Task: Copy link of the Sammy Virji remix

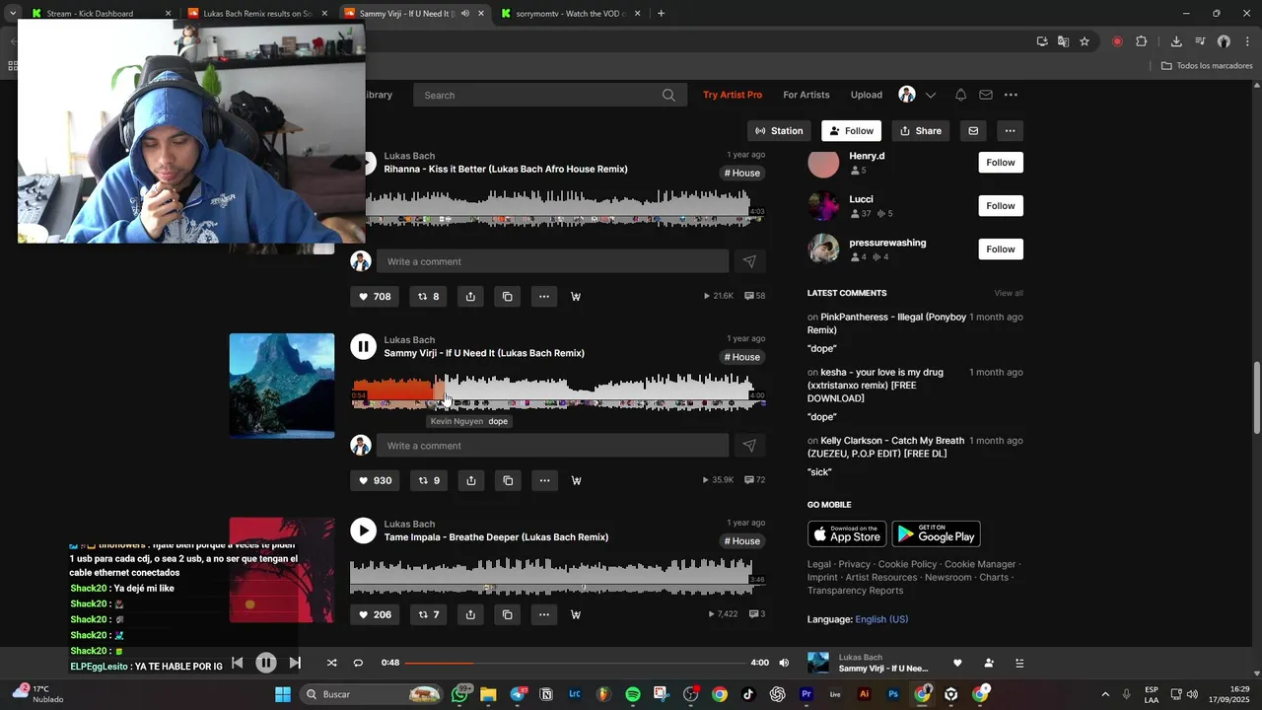Action: pos(508,480)
